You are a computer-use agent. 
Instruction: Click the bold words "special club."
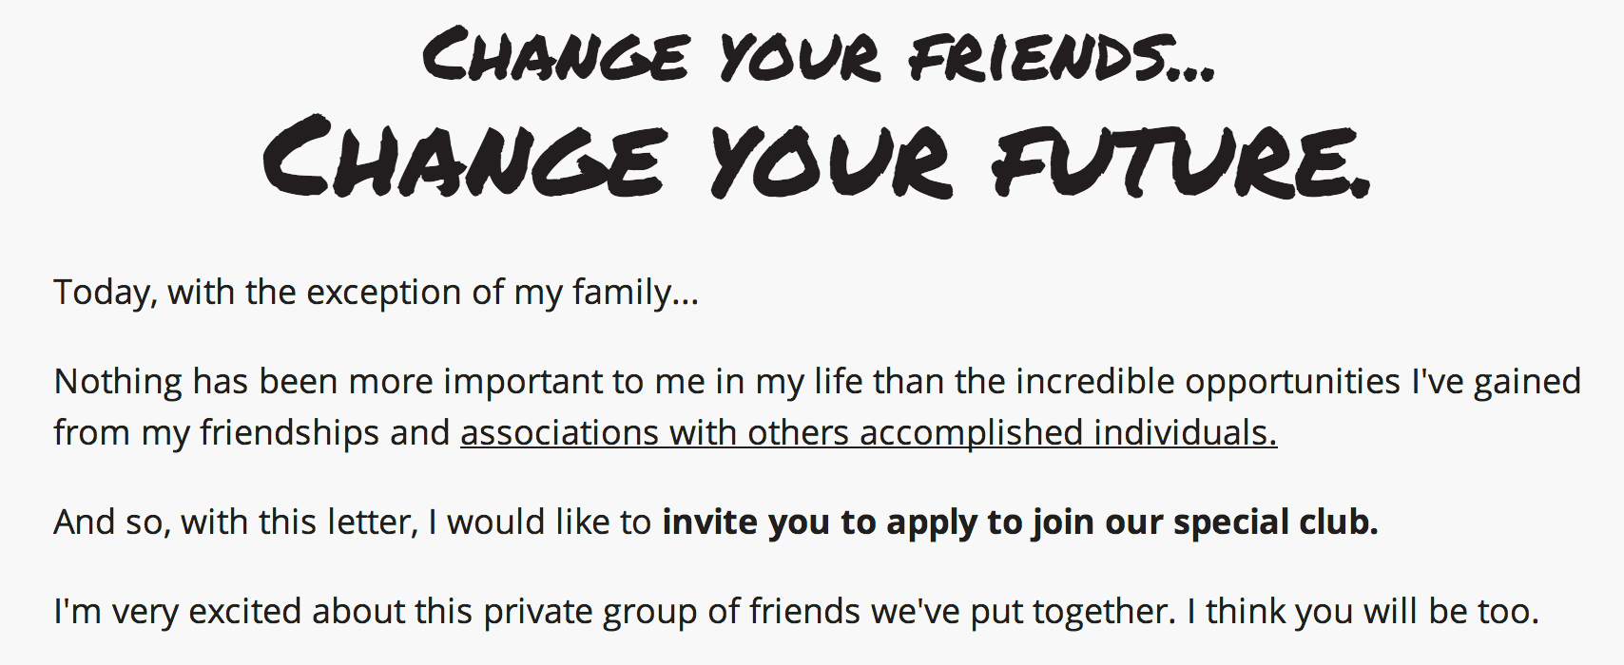click(1275, 522)
